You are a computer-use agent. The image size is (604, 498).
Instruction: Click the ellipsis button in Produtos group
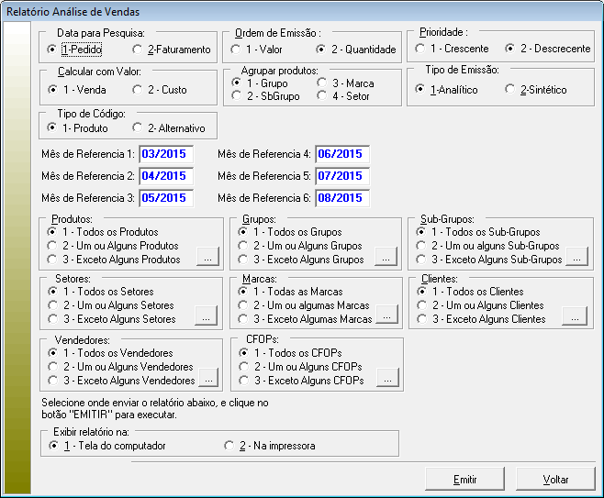(207, 259)
